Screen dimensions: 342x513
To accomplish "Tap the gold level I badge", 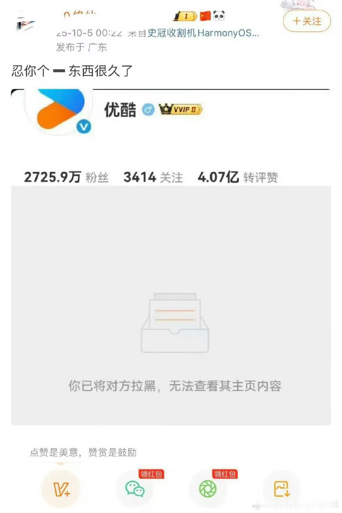I will (185, 16).
